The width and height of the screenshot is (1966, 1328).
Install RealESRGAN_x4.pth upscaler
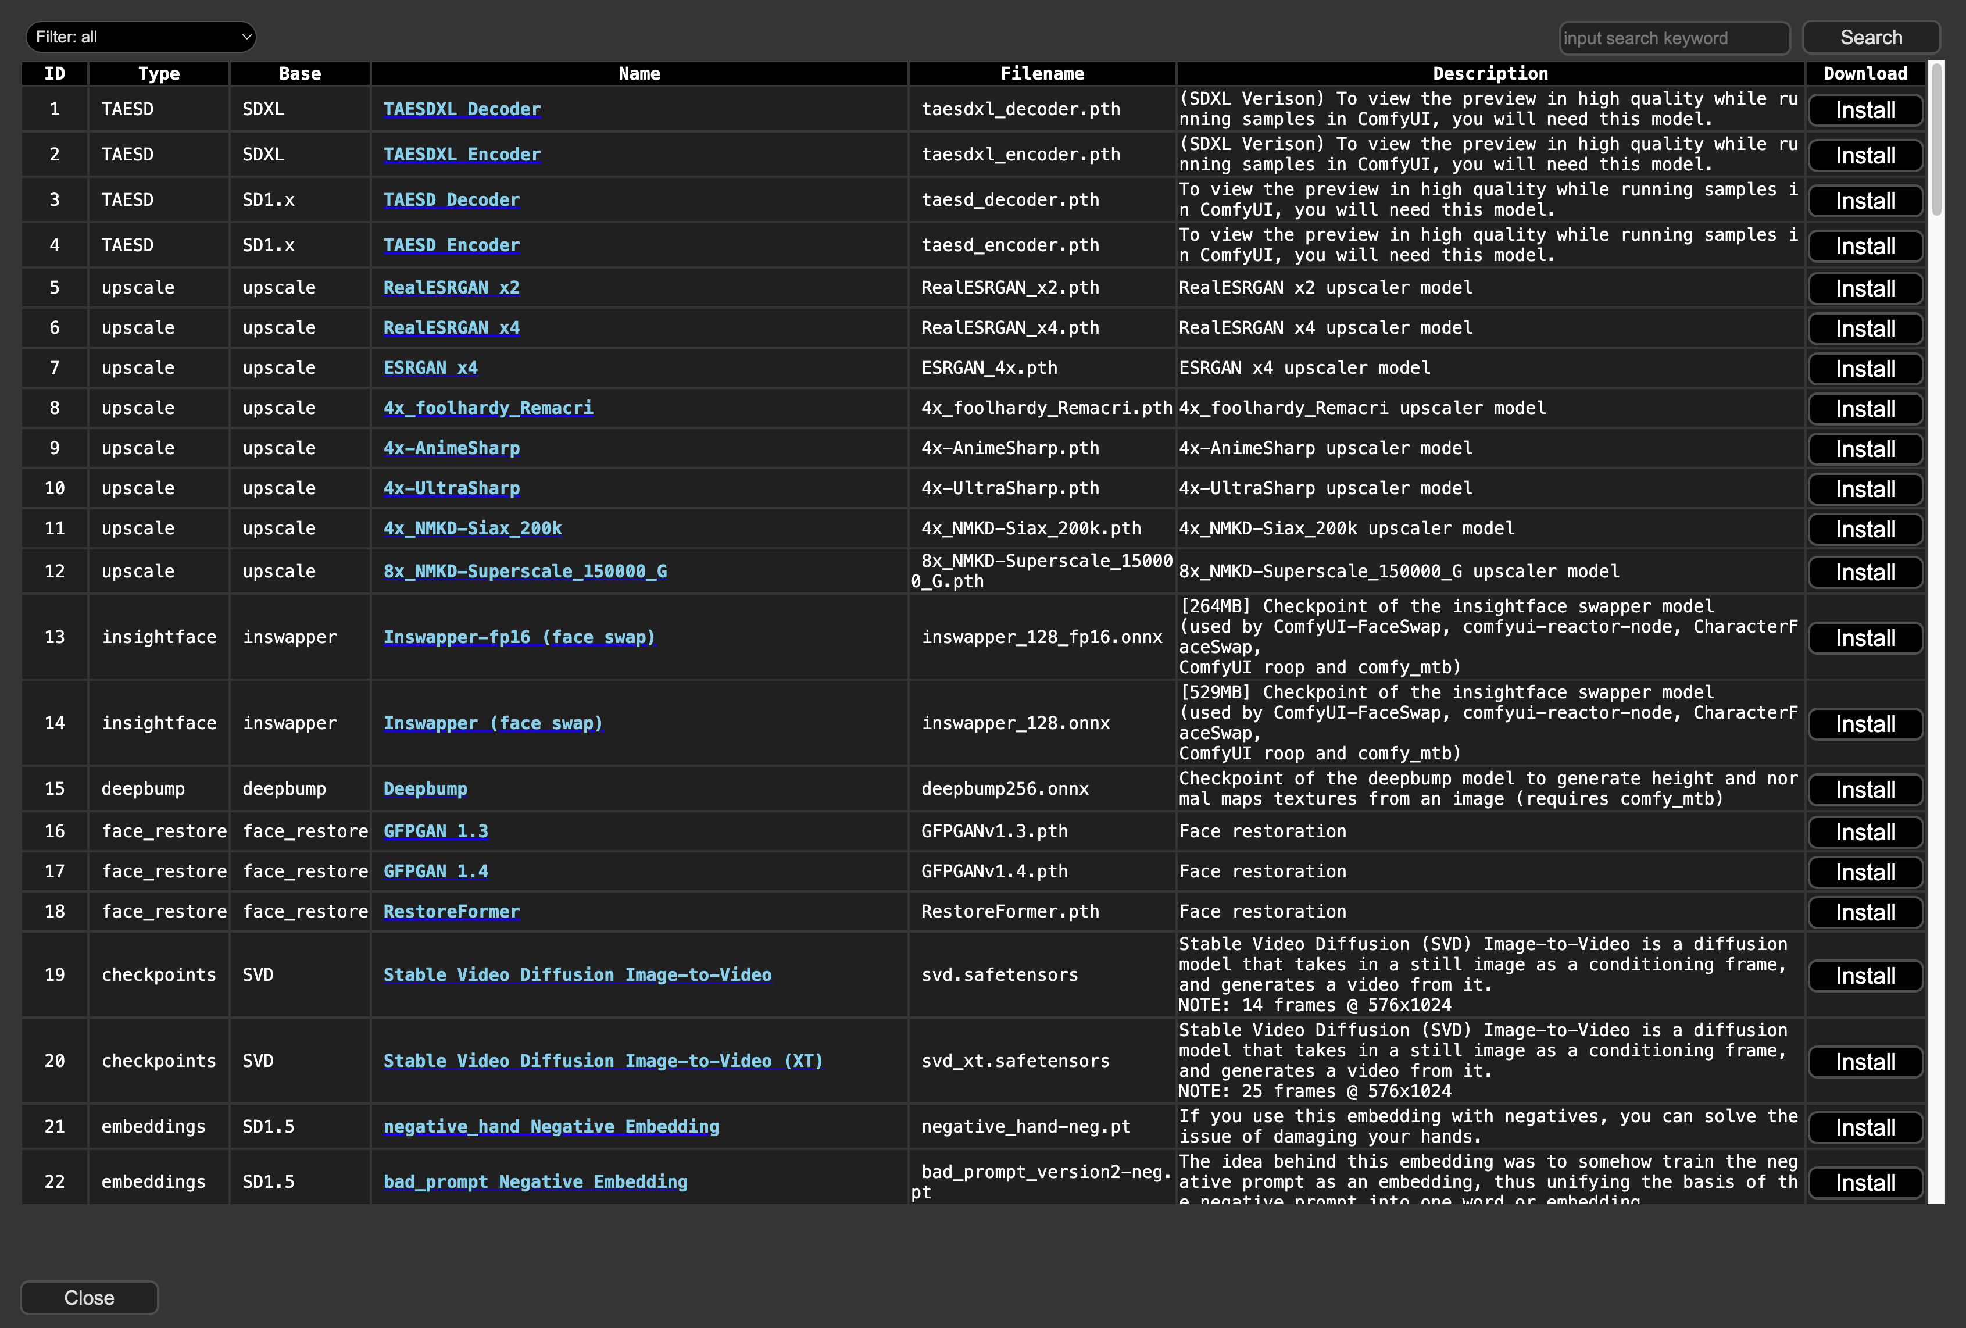tap(1865, 329)
